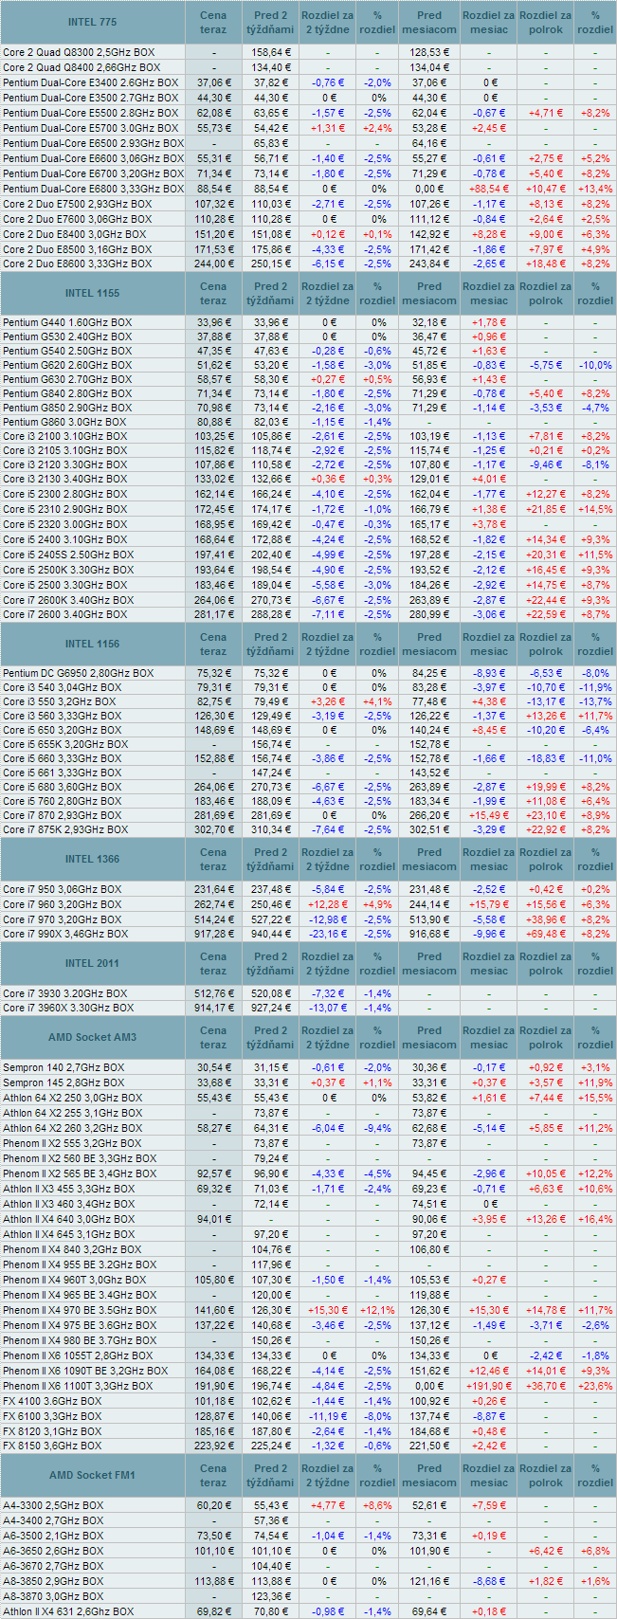The height and width of the screenshot is (1619, 617).
Task: Click current price 281,17 € of Core i7 2600
Action: [213, 614]
